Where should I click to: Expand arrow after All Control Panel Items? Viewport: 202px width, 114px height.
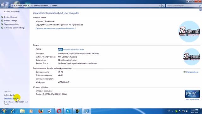(x=50, y=6)
